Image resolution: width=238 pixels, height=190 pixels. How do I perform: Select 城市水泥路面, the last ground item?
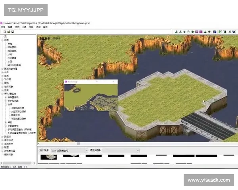[14, 65]
